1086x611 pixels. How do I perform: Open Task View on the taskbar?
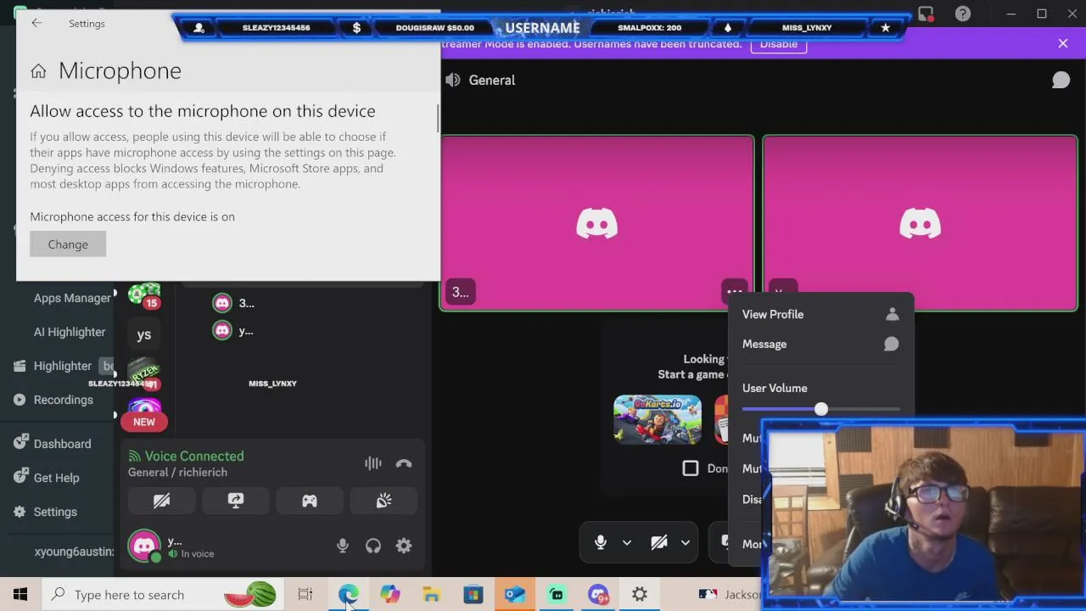pos(305,594)
